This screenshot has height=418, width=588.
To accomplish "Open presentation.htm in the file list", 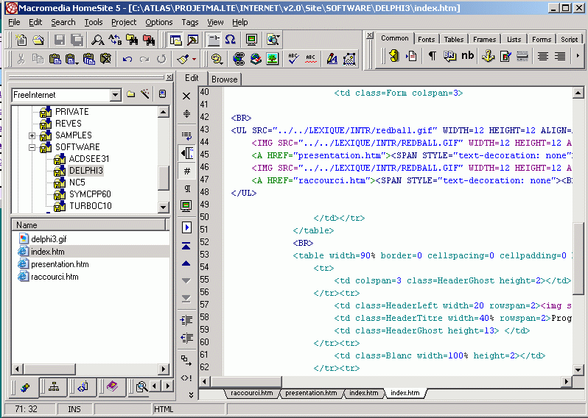I will [60, 264].
